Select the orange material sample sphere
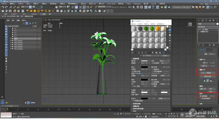219x119 pixels. pyautogui.click(x=157, y=29)
